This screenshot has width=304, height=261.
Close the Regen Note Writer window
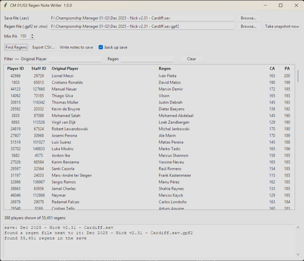(296, 5)
